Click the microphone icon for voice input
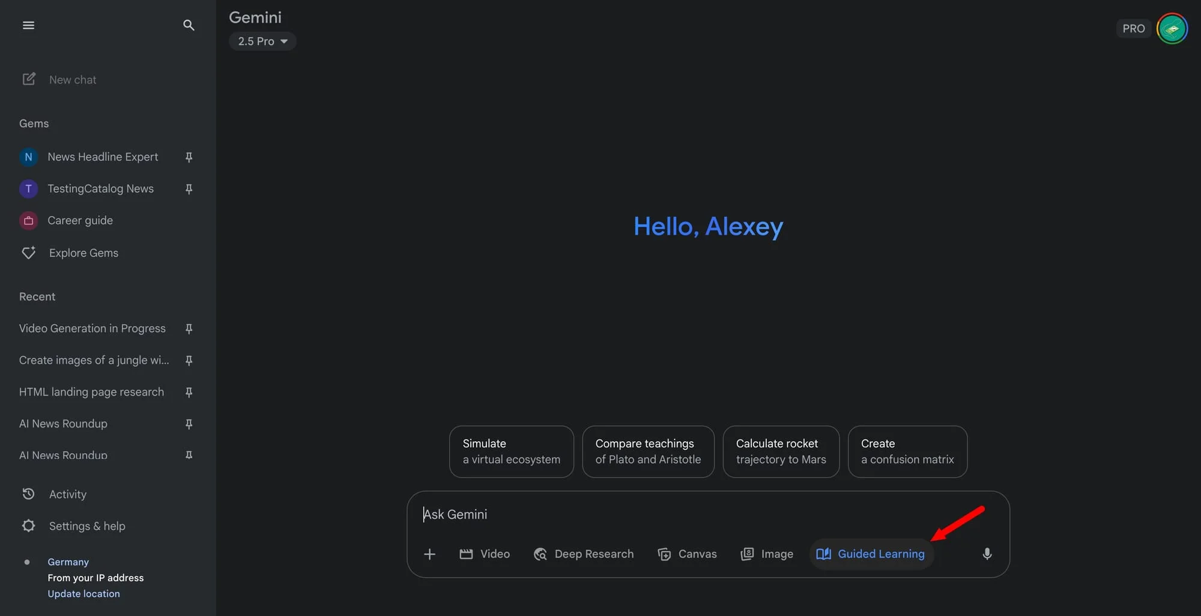This screenshot has width=1201, height=616. tap(987, 554)
